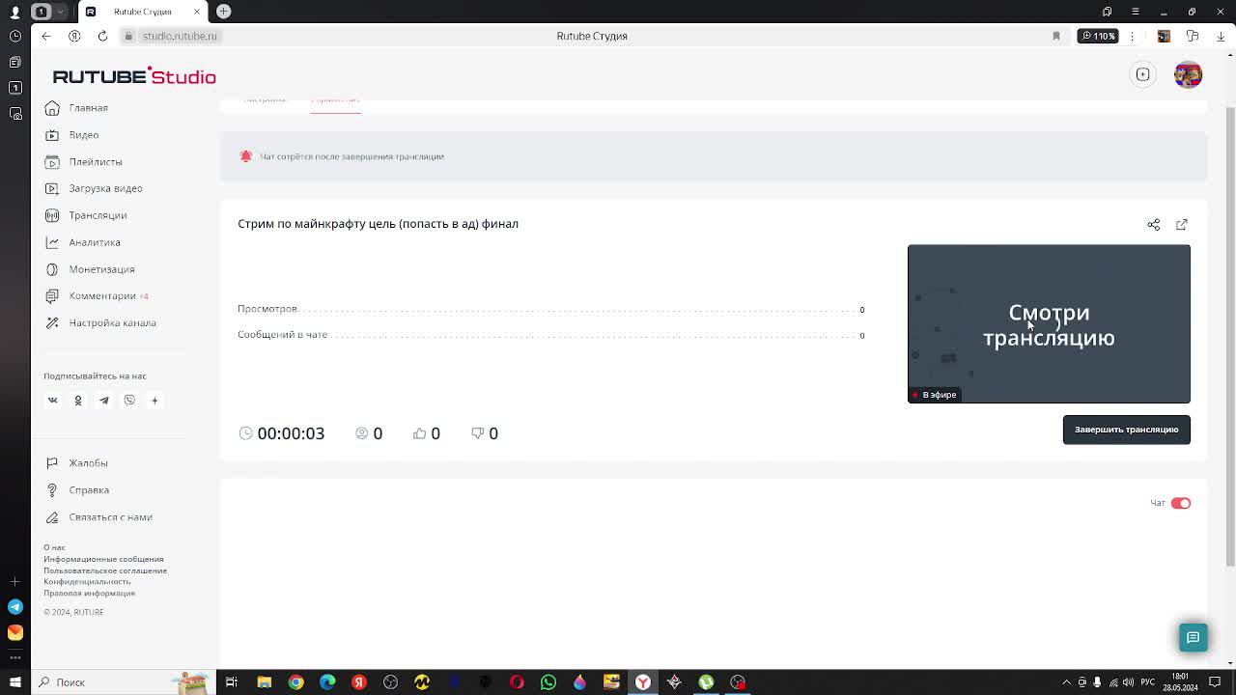Toggle the Чат switch off
The image size is (1236, 695).
(x=1180, y=503)
